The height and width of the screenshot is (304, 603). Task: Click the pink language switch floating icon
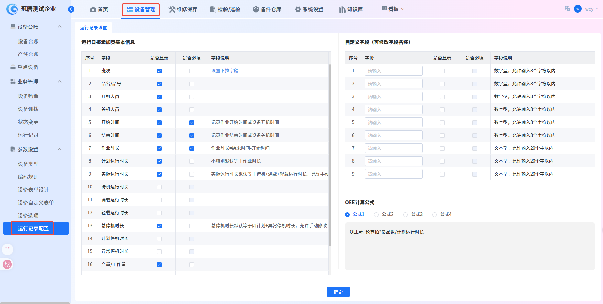(x=7, y=265)
